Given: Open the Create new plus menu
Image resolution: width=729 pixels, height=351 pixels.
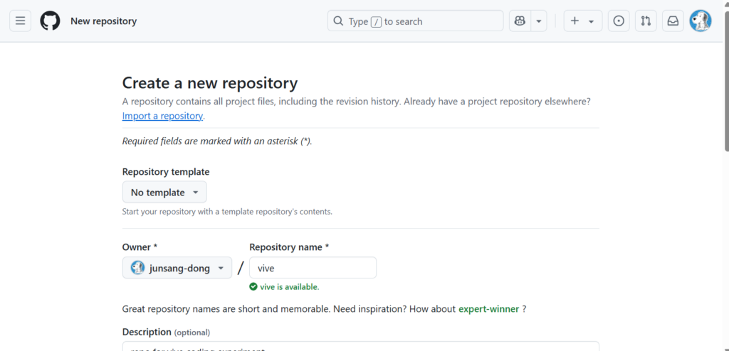Looking at the screenshot, I should [x=583, y=21].
